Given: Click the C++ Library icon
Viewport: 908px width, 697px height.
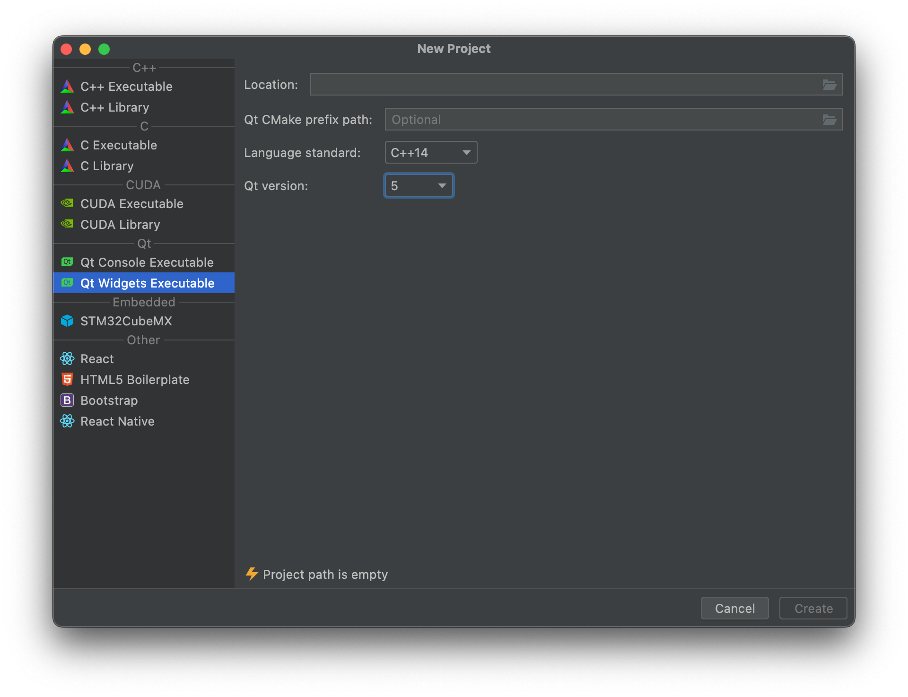Looking at the screenshot, I should pyautogui.click(x=67, y=107).
